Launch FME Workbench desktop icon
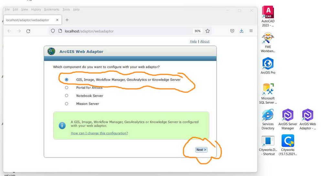 (268, 42)
